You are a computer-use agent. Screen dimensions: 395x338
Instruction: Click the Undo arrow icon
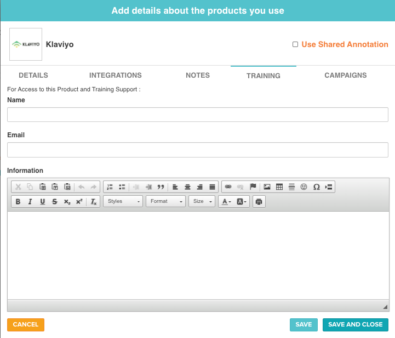tap(82, 187)
